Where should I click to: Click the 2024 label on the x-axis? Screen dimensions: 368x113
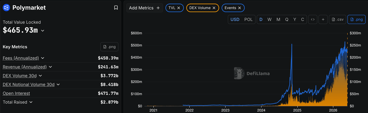(x=261, y=110)
